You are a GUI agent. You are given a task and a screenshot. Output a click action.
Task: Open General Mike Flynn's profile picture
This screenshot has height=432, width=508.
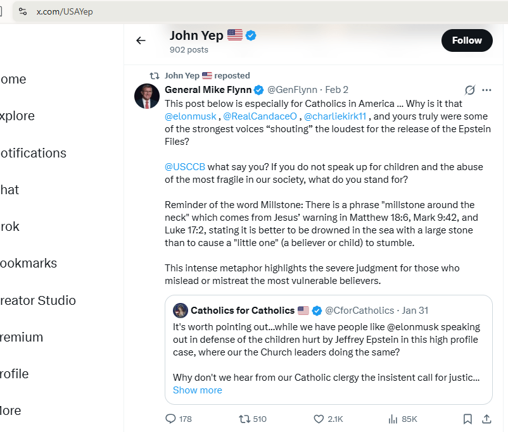coord(147,96)
